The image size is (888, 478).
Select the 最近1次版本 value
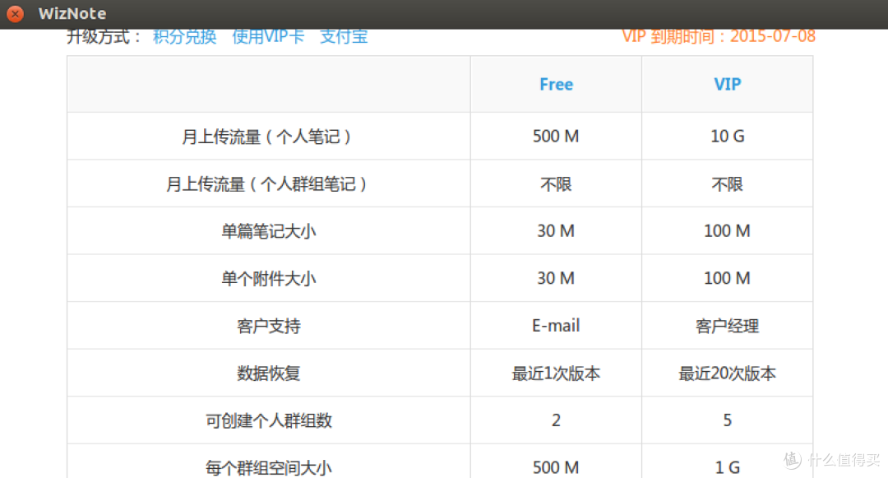(x=556, y=374)
